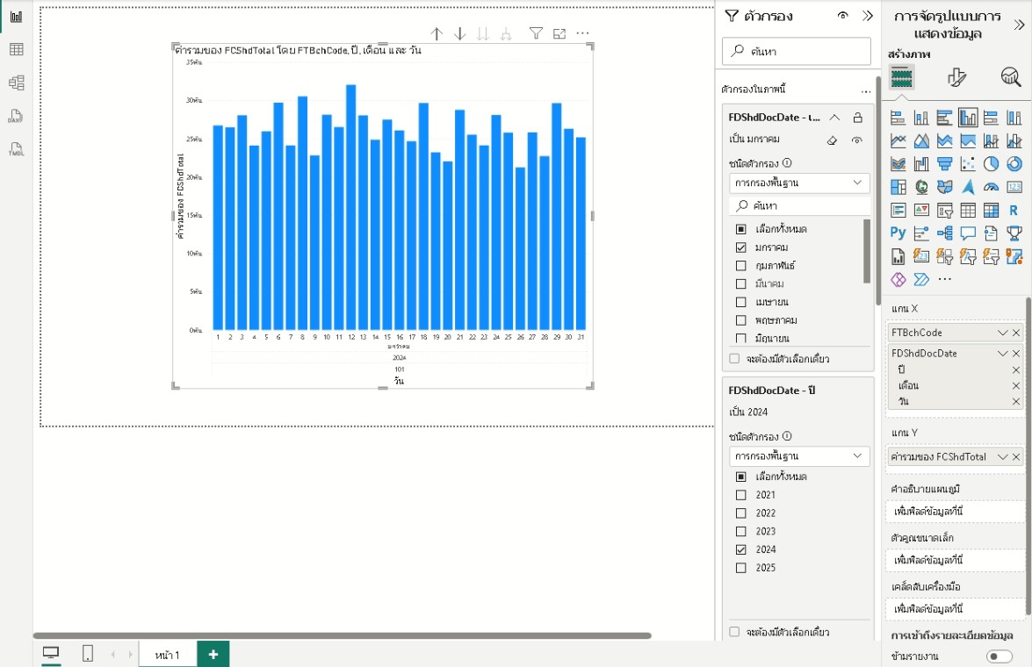This screenshot has width=1032, height=667.
Task: Select the pie chart visualization type
Action: pos(991,164)
